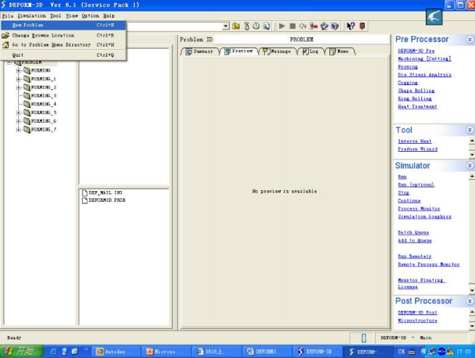Expand the FORMING_5 folder node
Image resolution: width=475 pixels, height=358 pixels.
18,113
